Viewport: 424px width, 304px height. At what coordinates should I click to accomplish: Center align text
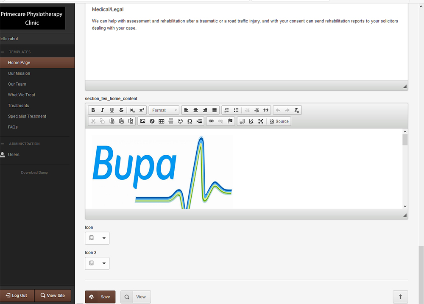click(196, 110)
